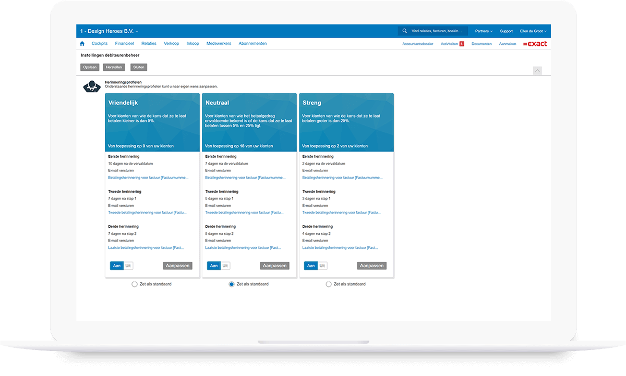
Task: Open the Medewerkers menu
Action: tap(219, 44)
